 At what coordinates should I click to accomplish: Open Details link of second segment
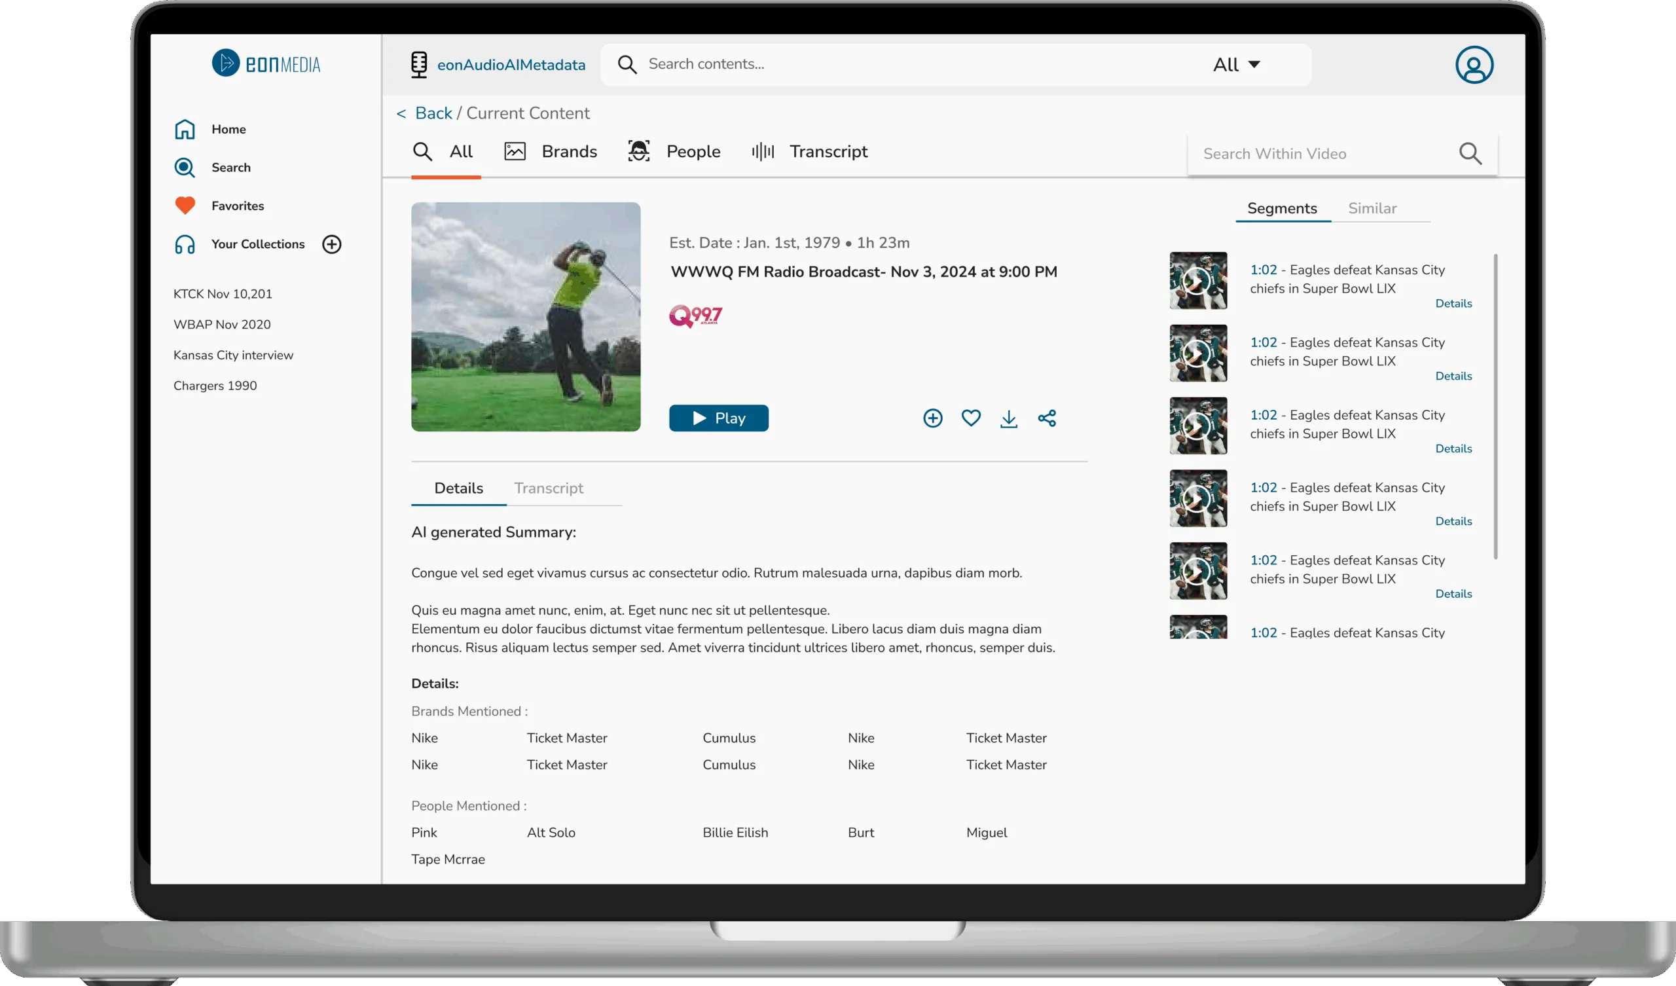tap(1453, 376)
